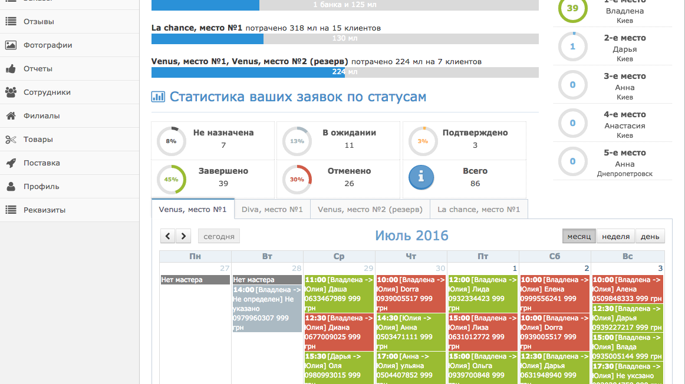The image size is (685, 384).
Task: Open the 14:30 Анна appointment
Action: pos(411,332)
